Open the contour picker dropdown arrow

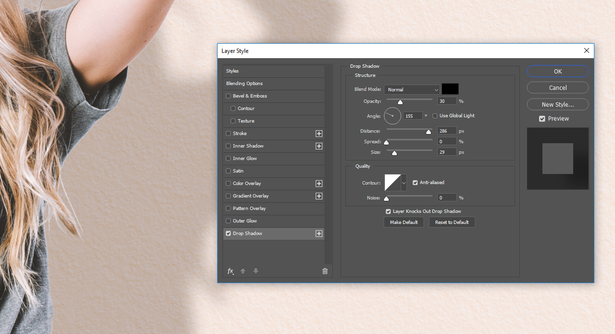[404, 183]
